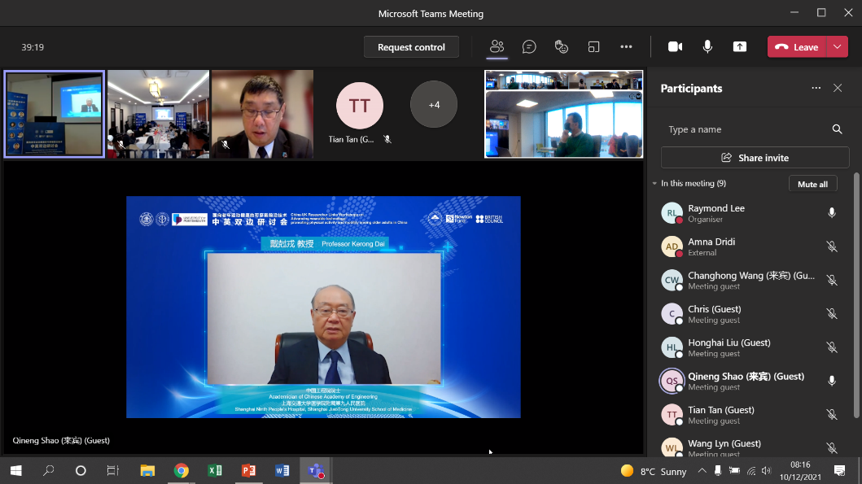Mute the microphone in meeting toolbar

coord(707,47)
